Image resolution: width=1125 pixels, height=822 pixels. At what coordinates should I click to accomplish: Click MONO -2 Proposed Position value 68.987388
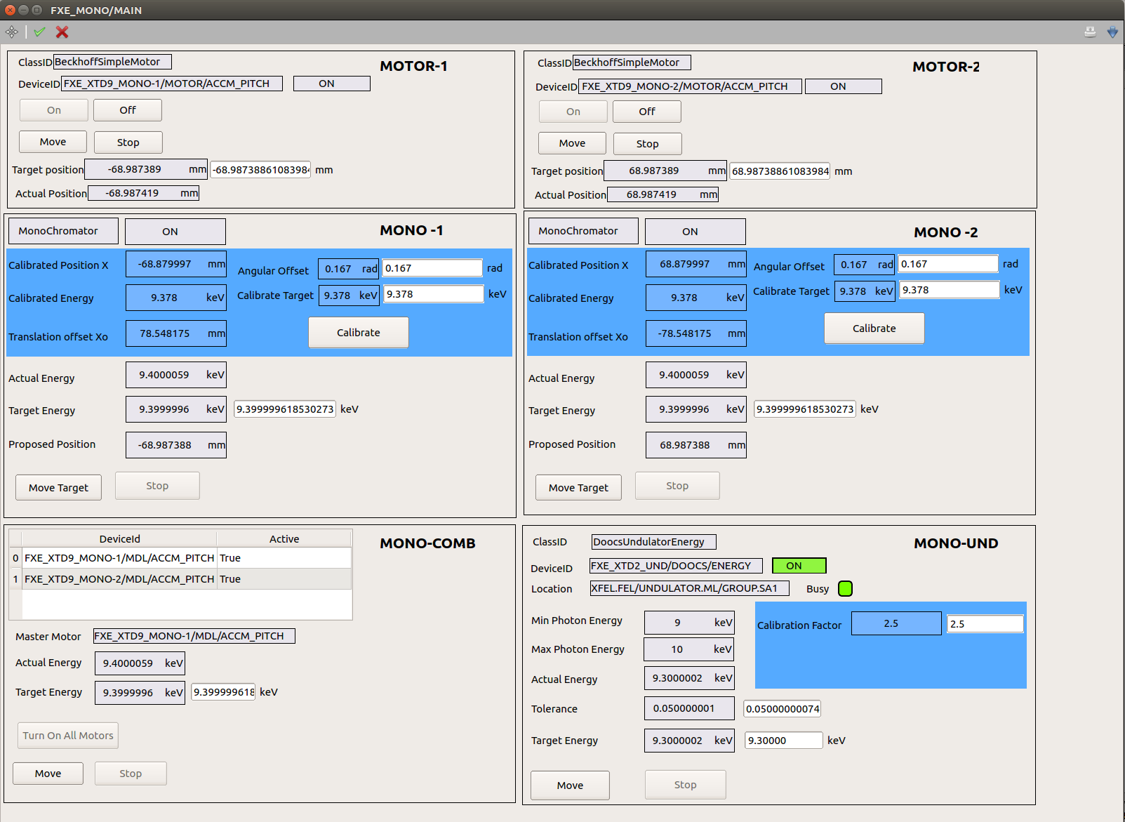pyautogui.click(x=696, y=445)
